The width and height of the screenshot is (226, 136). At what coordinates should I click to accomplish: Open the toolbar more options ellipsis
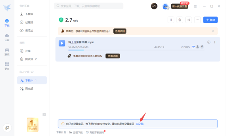[197, 20]
